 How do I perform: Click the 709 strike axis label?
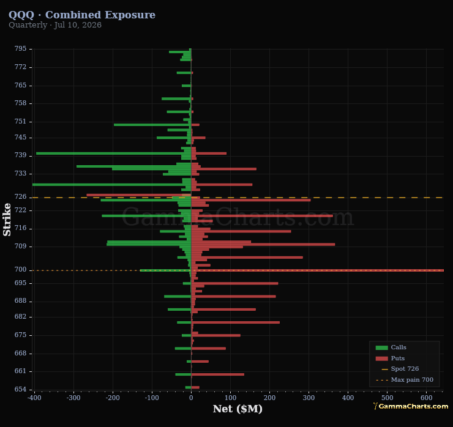pos(20,247)
